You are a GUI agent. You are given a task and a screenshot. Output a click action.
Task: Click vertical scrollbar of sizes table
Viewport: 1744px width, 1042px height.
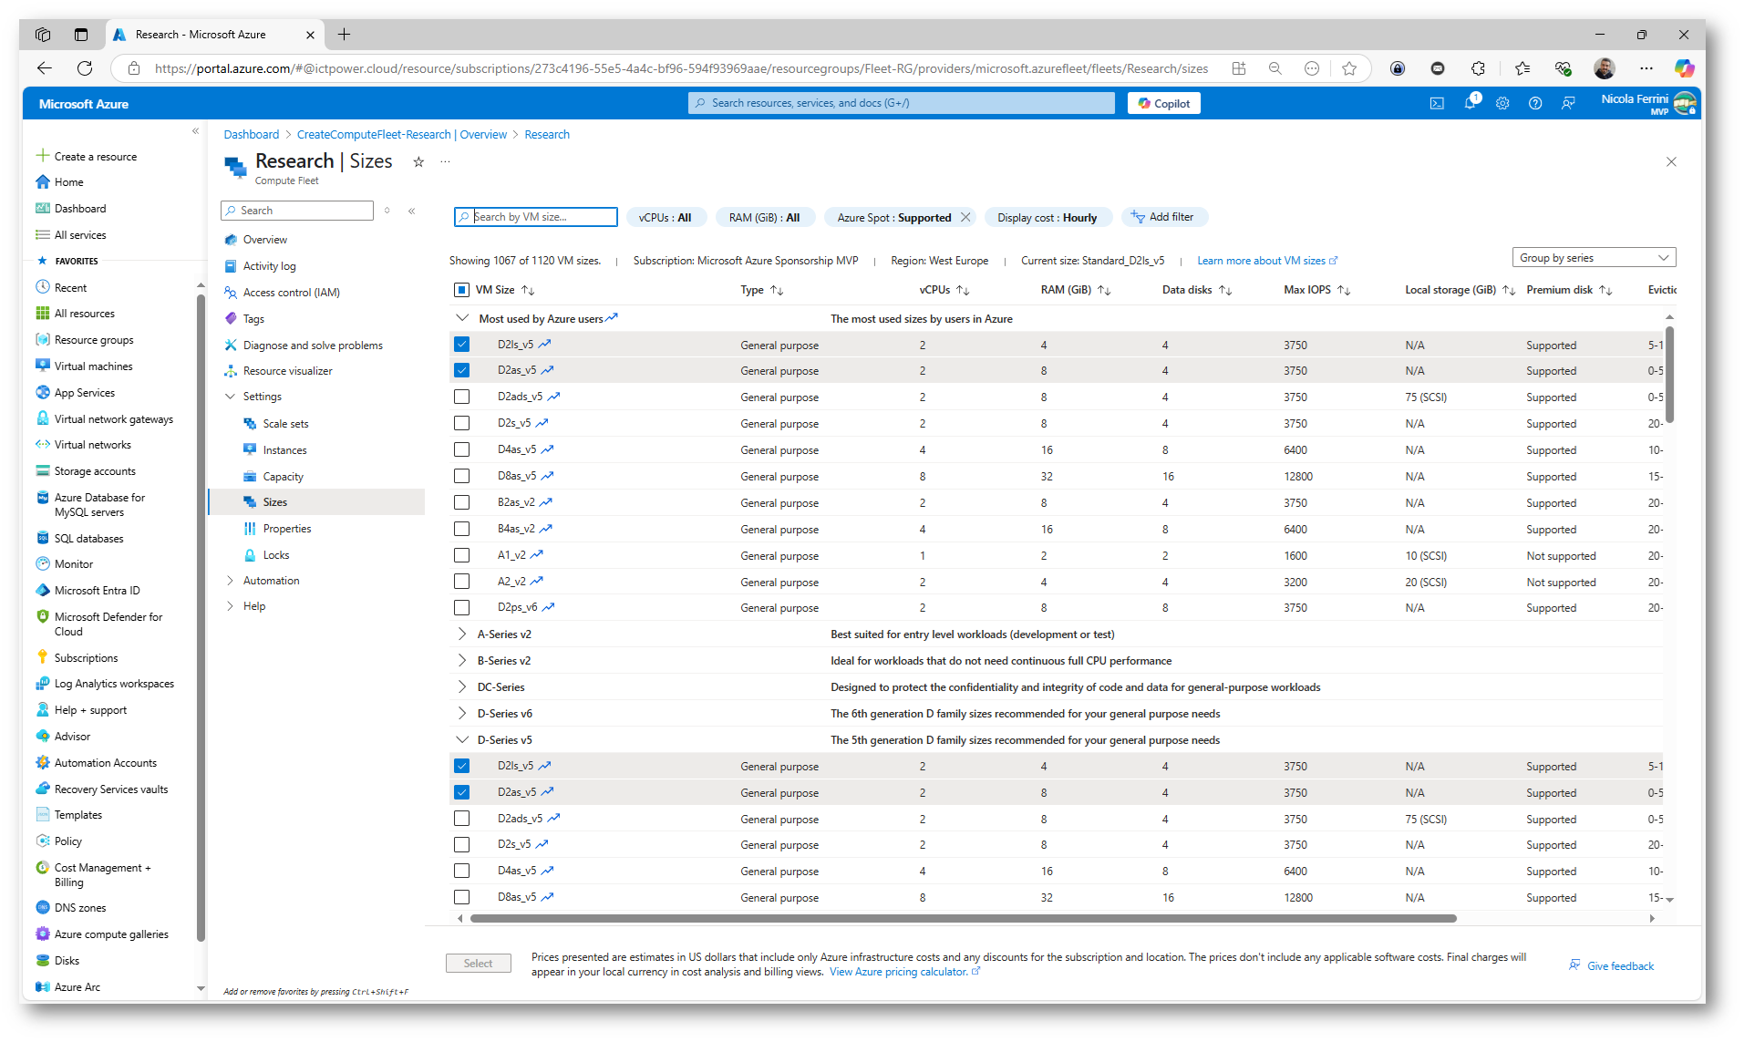tap(1669, 374)
